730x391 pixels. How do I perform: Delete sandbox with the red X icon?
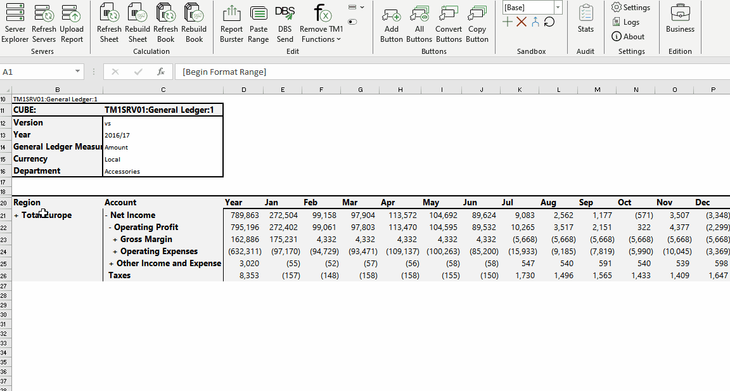point(522,22)
